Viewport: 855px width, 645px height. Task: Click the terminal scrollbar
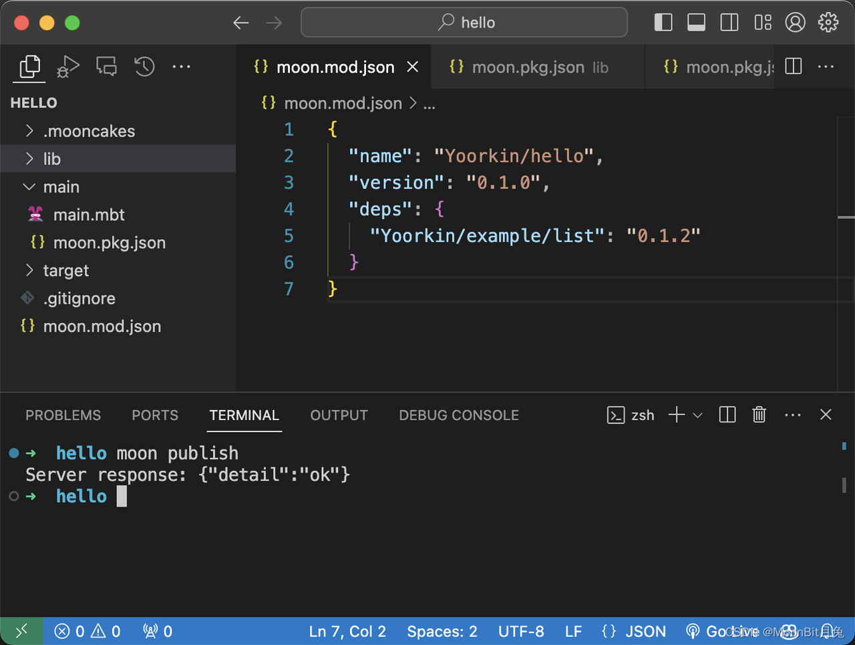[844, 485]
